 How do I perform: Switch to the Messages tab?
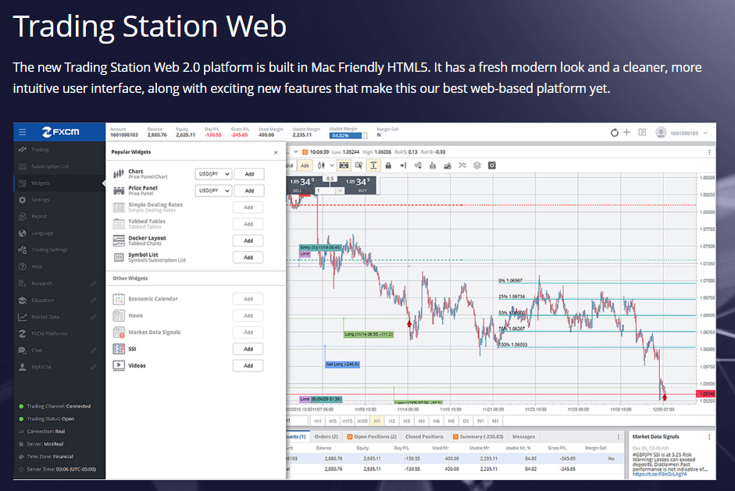click(523, 436)
